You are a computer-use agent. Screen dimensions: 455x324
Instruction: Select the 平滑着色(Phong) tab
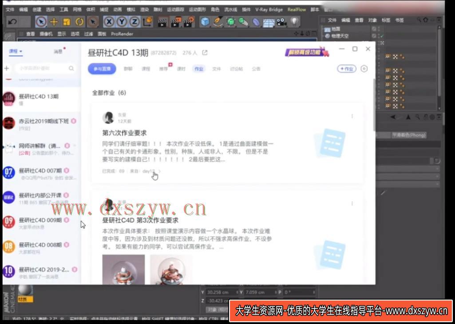[409, 135]
